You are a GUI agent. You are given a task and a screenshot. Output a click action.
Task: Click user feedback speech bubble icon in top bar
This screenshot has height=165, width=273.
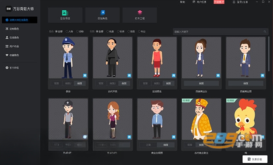pyautogui.click(x=194, y=2)
